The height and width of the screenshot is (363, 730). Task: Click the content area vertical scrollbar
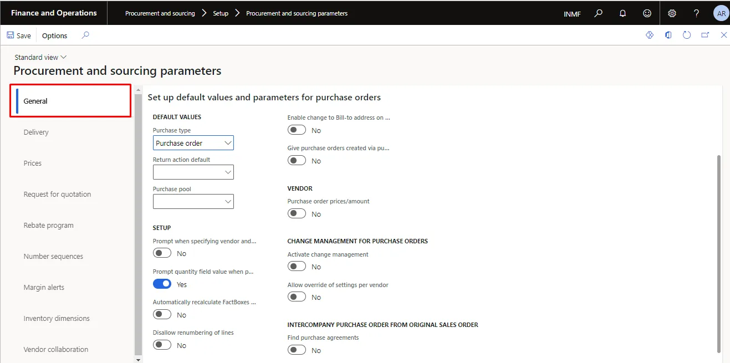pyautogui.click(x=719, y=254)
